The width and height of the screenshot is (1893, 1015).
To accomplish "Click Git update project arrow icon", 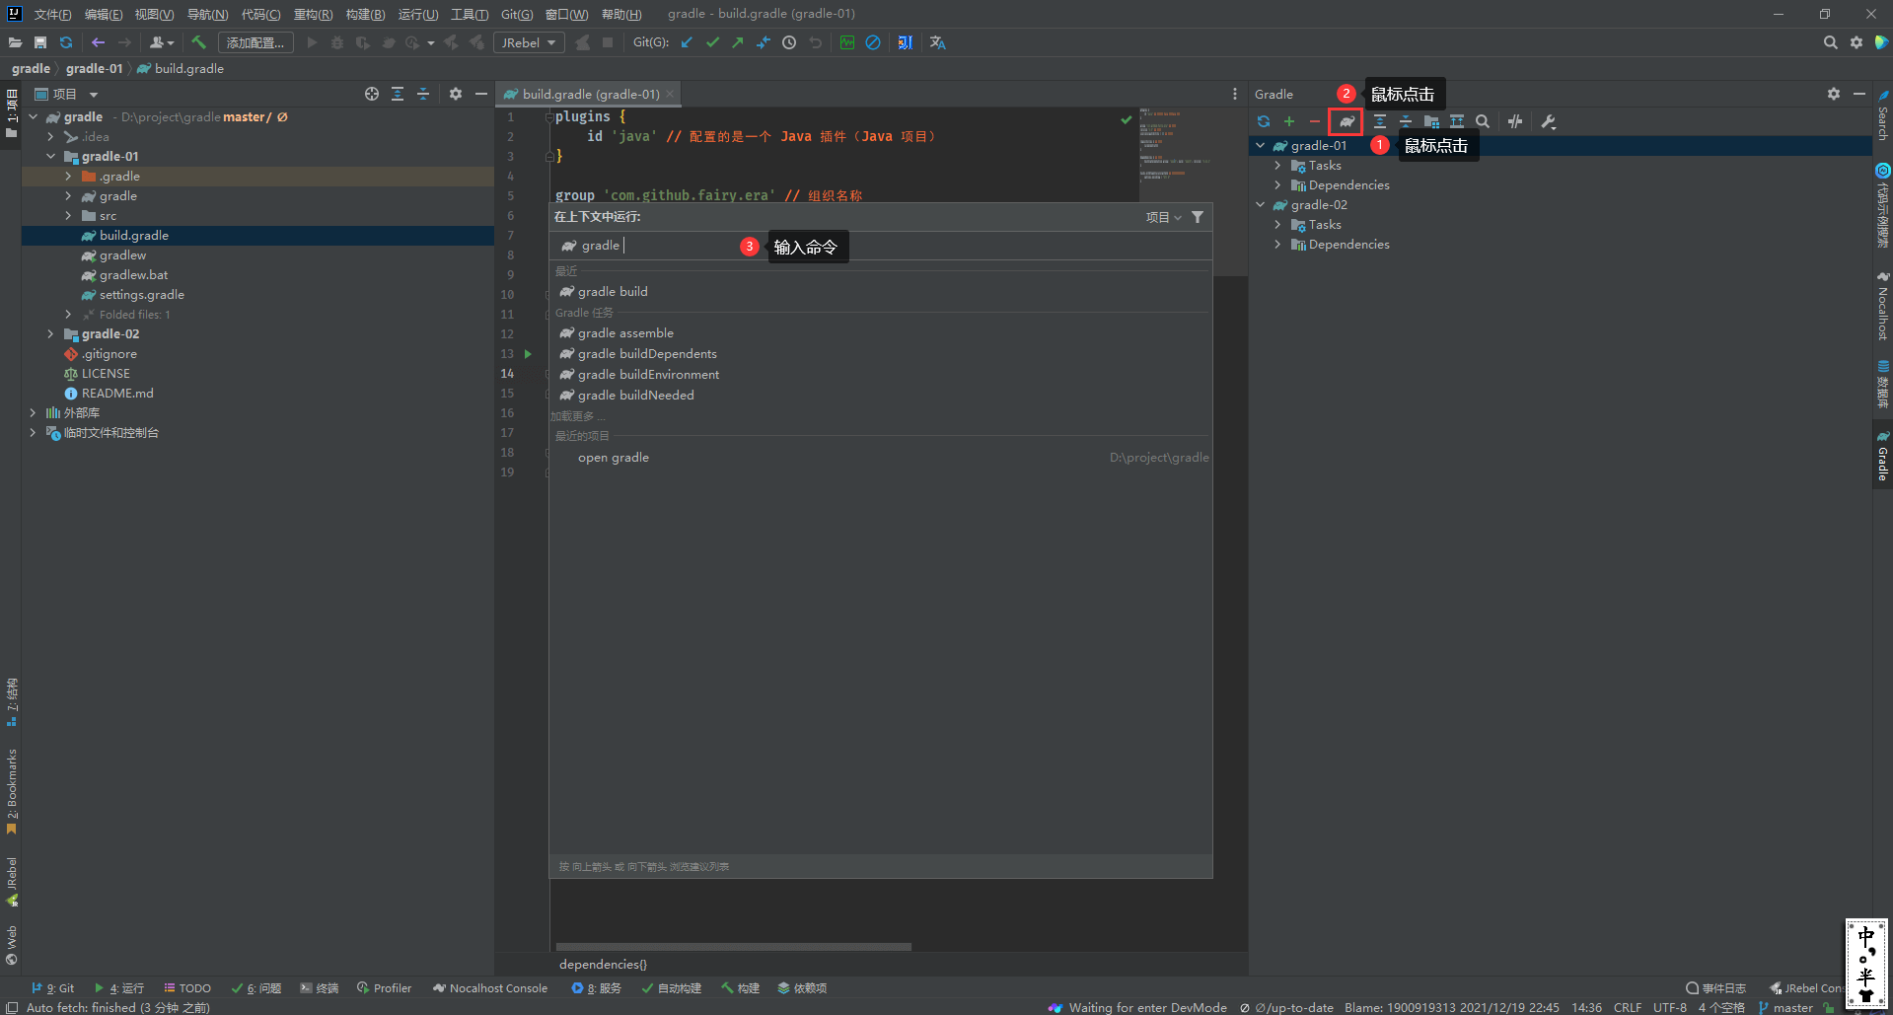I will tap(687, 42).
